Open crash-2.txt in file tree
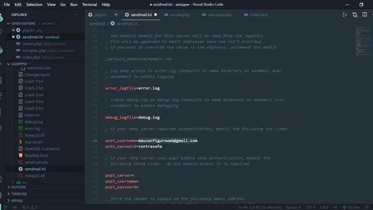This screenshot has width=373, height=210. [34, 88]
